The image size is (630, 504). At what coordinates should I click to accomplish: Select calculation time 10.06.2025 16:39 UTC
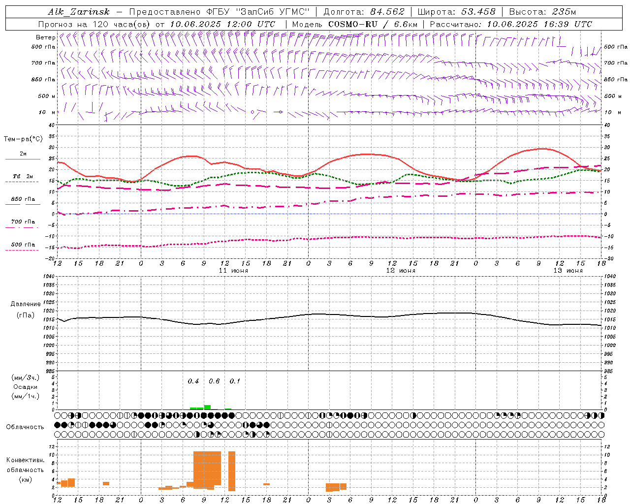coord(539,24)
